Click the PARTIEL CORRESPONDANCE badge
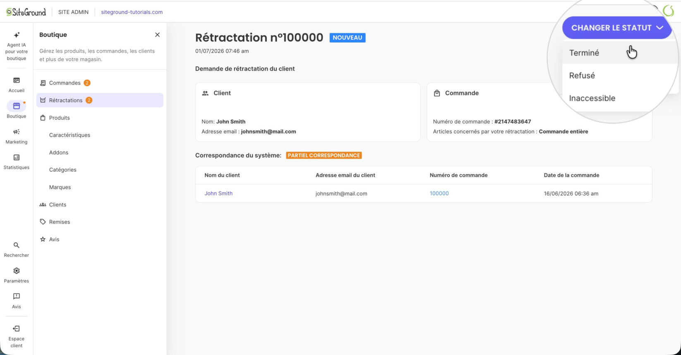Viewport: 681px width, 355px height. [324, 155]
